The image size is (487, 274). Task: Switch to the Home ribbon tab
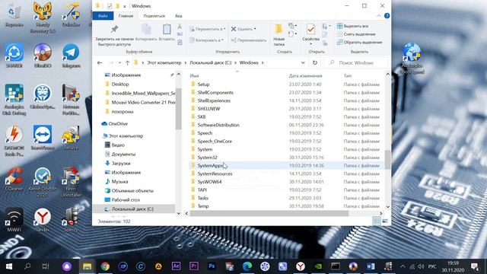coord(126,16)
